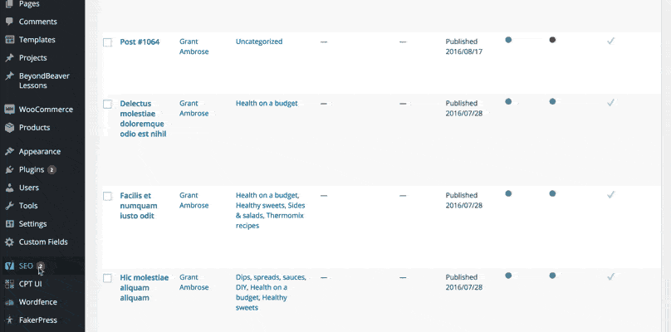Click the Custom Fields gear icon
Screen dimensions: 671x332
9,242
